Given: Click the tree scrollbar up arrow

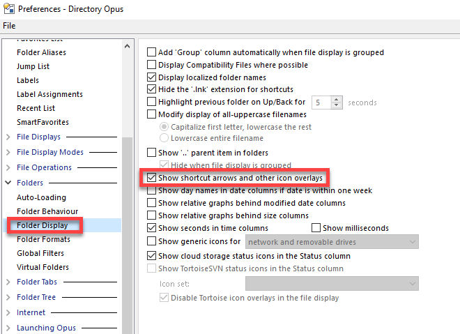Looking at the screenshot, I should point(127,46).
